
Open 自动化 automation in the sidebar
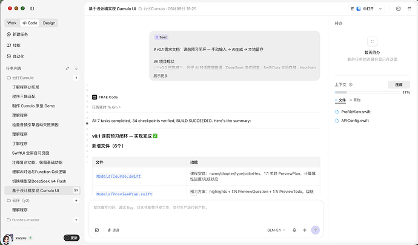click(15, 56)
